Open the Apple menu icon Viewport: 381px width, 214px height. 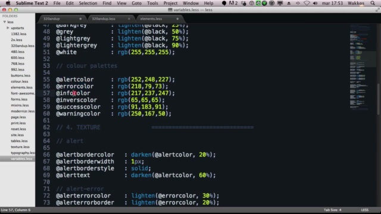(x=8, y=3)
